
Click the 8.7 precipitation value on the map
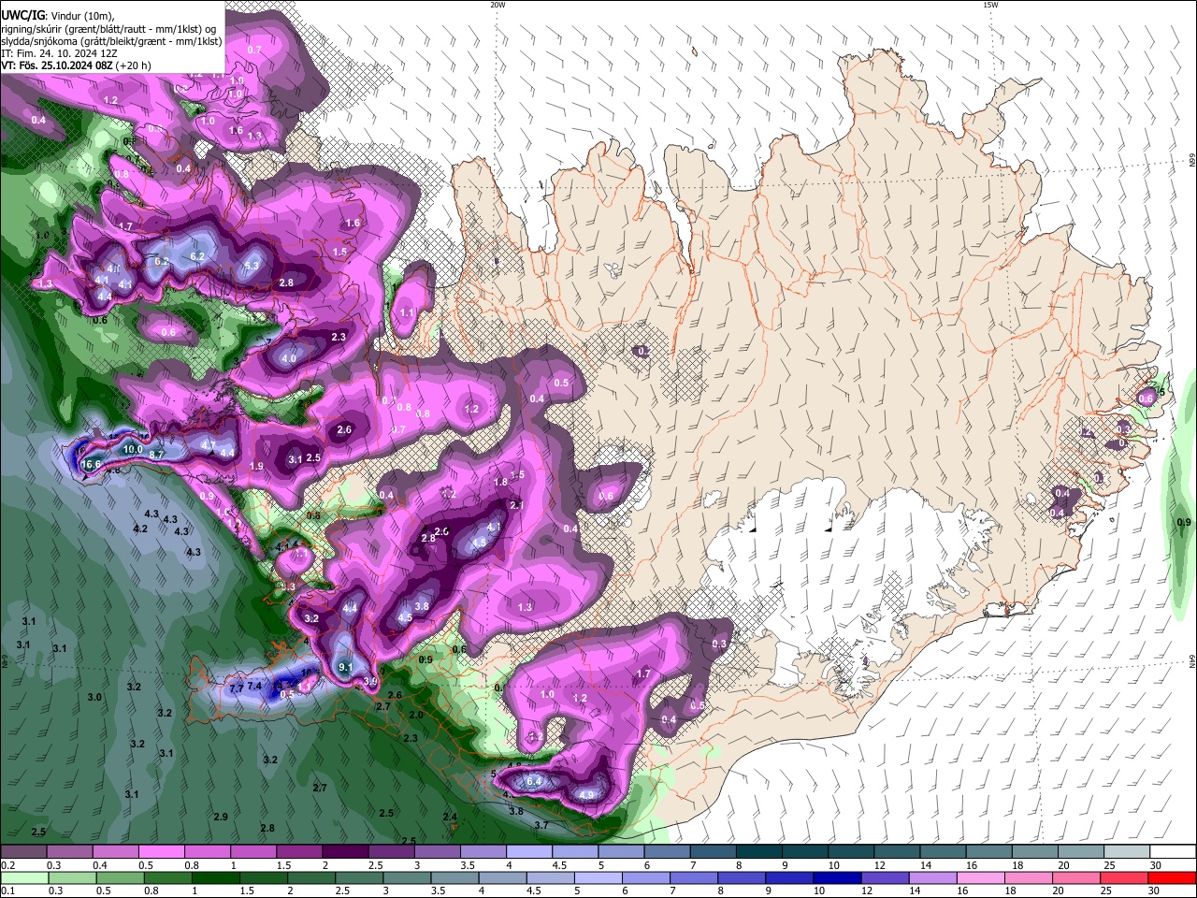(157, 455)
